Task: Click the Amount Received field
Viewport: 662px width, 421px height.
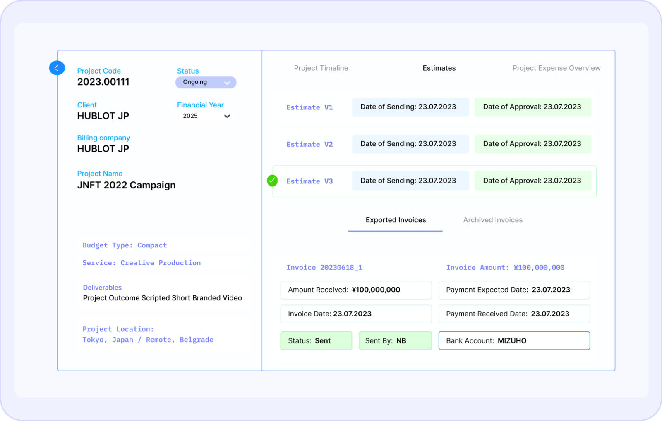Action: (356, 290)
